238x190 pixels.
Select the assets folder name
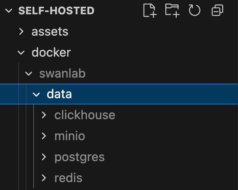[x=50, y=32]
